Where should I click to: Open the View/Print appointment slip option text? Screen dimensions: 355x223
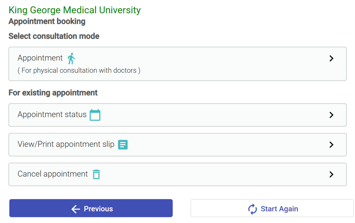pyautogui.click(x=66, y=144)
